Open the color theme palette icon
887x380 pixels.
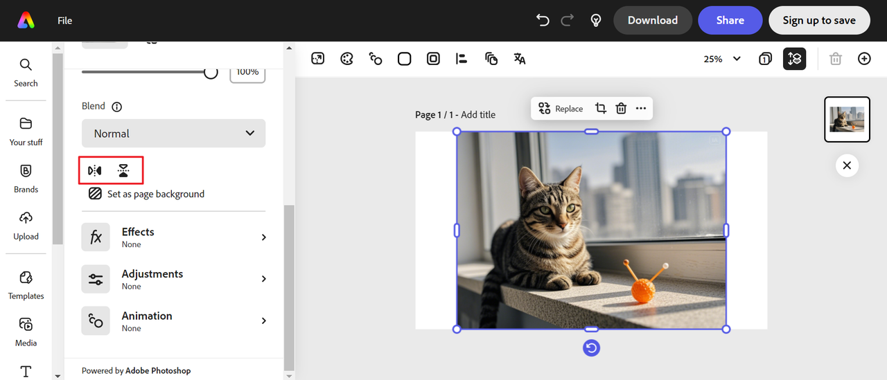click(346, 59)
